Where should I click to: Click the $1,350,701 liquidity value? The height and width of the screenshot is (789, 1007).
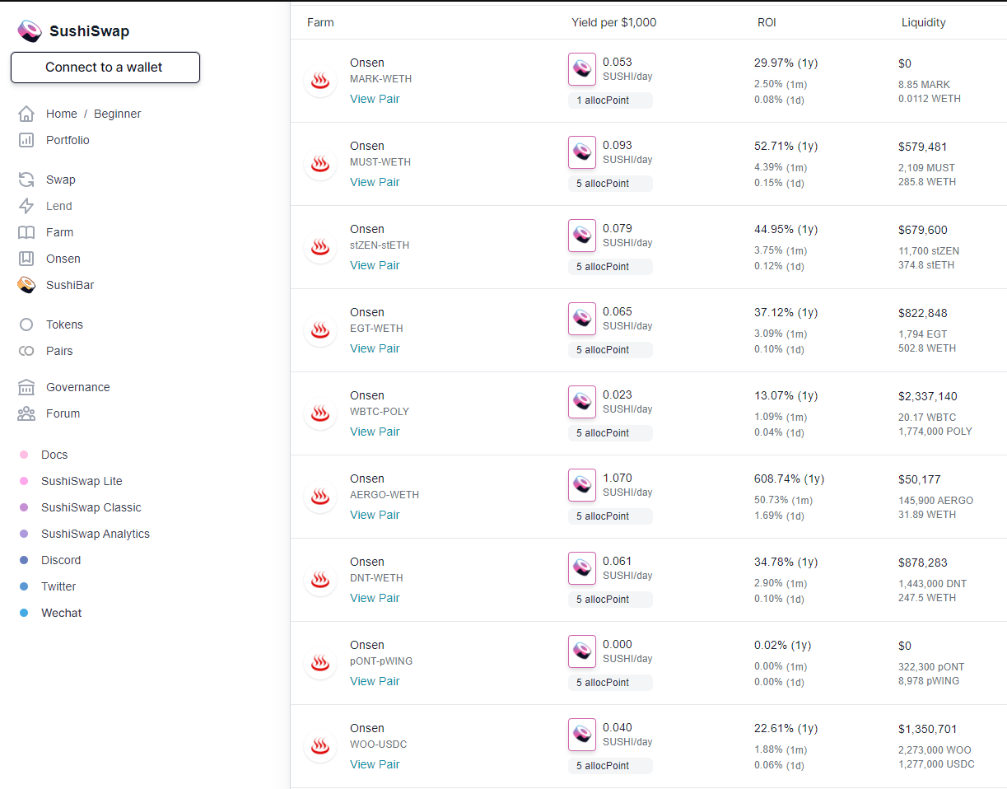pyautogui.click(x=928, y=729)
